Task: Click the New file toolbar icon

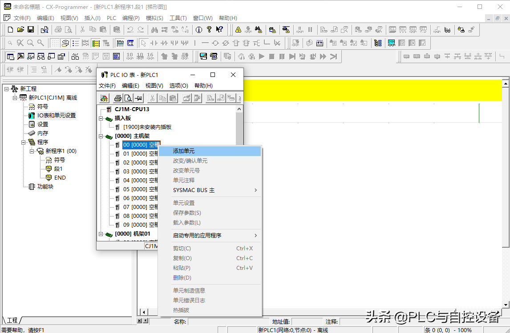Action: (x=10, y=30)
